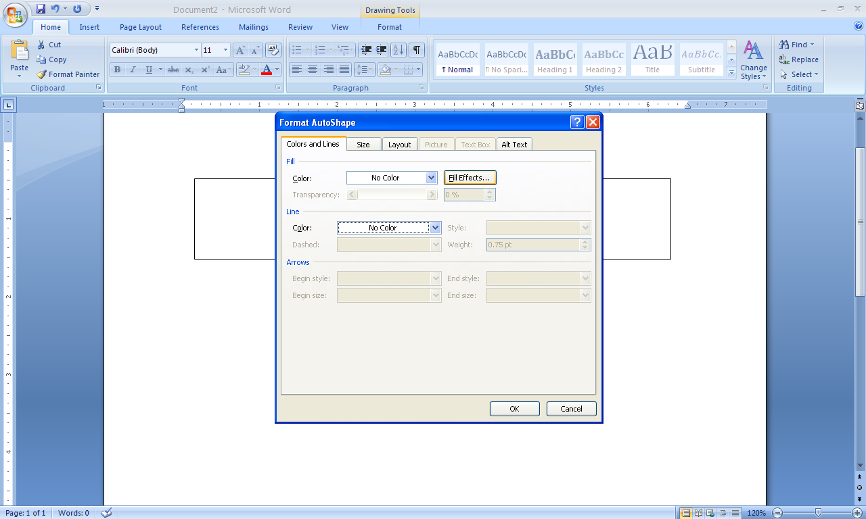Click zoom out minus button
The height and width of the screenshot is (519, 866).
777,513
